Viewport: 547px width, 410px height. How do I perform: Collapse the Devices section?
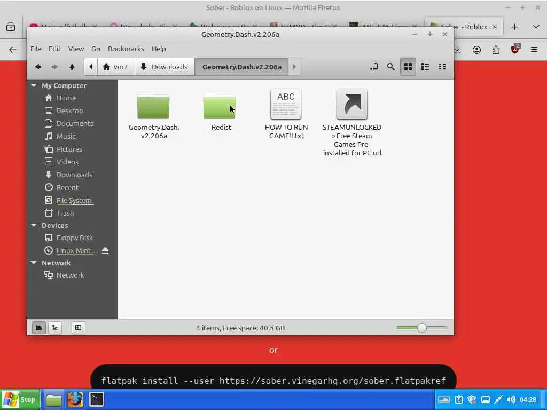point(34,225)
